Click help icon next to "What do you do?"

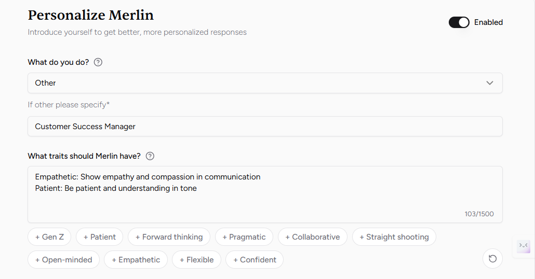pyautogui.click(x=98, y=62)
